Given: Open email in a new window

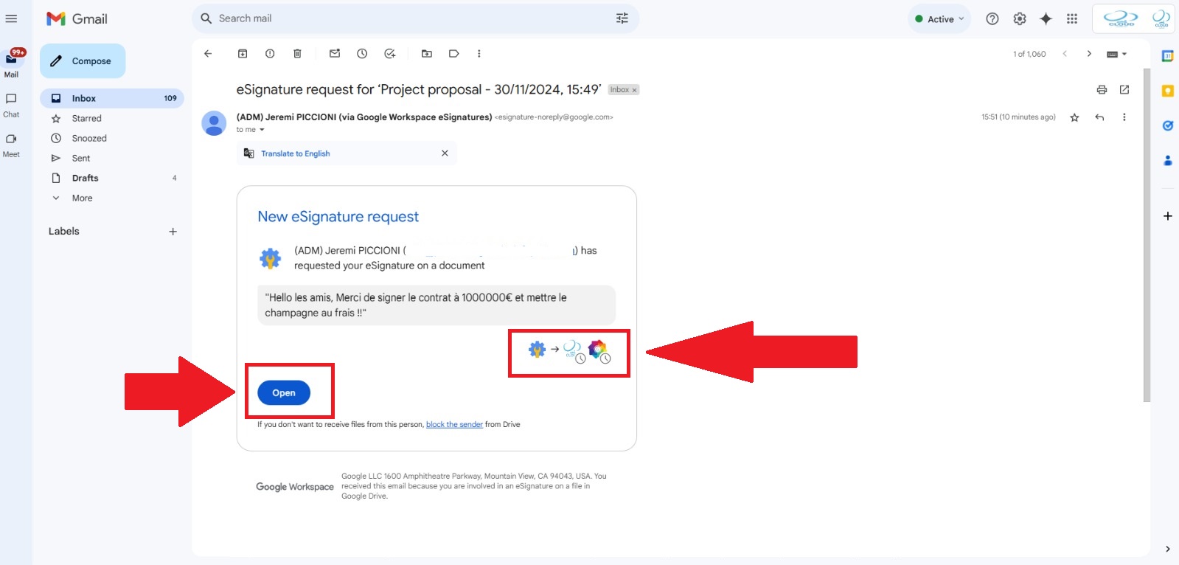Looking at the screenshot, I should (x=1124, y=90).
